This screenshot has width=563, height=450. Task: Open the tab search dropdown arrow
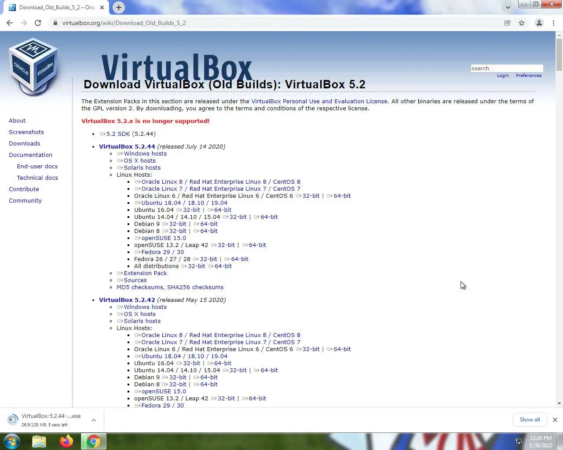[508, 7]
